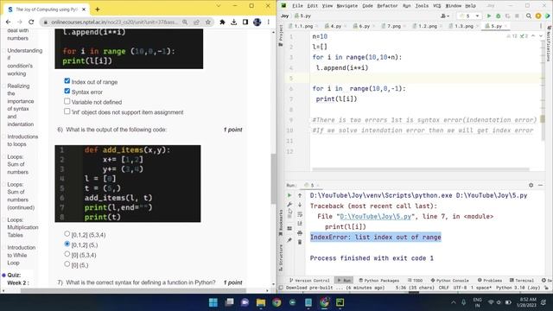Go down the stack trace

[300, 205]
